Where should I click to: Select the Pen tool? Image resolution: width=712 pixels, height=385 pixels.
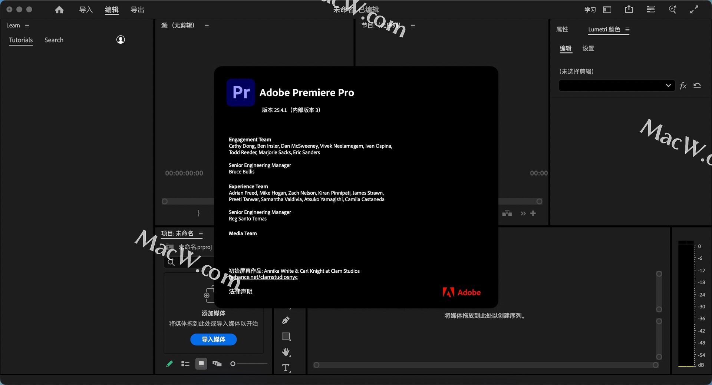(x=286, y=321)
